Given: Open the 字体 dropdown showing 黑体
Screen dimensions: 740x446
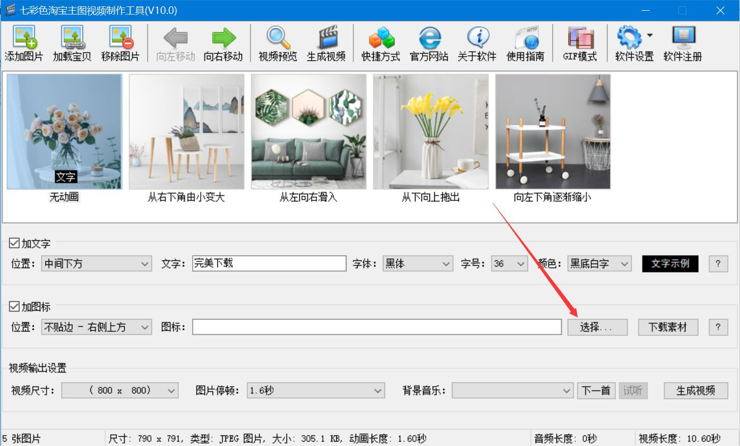Looking at the screenshot, I should [x=418, y=263].
